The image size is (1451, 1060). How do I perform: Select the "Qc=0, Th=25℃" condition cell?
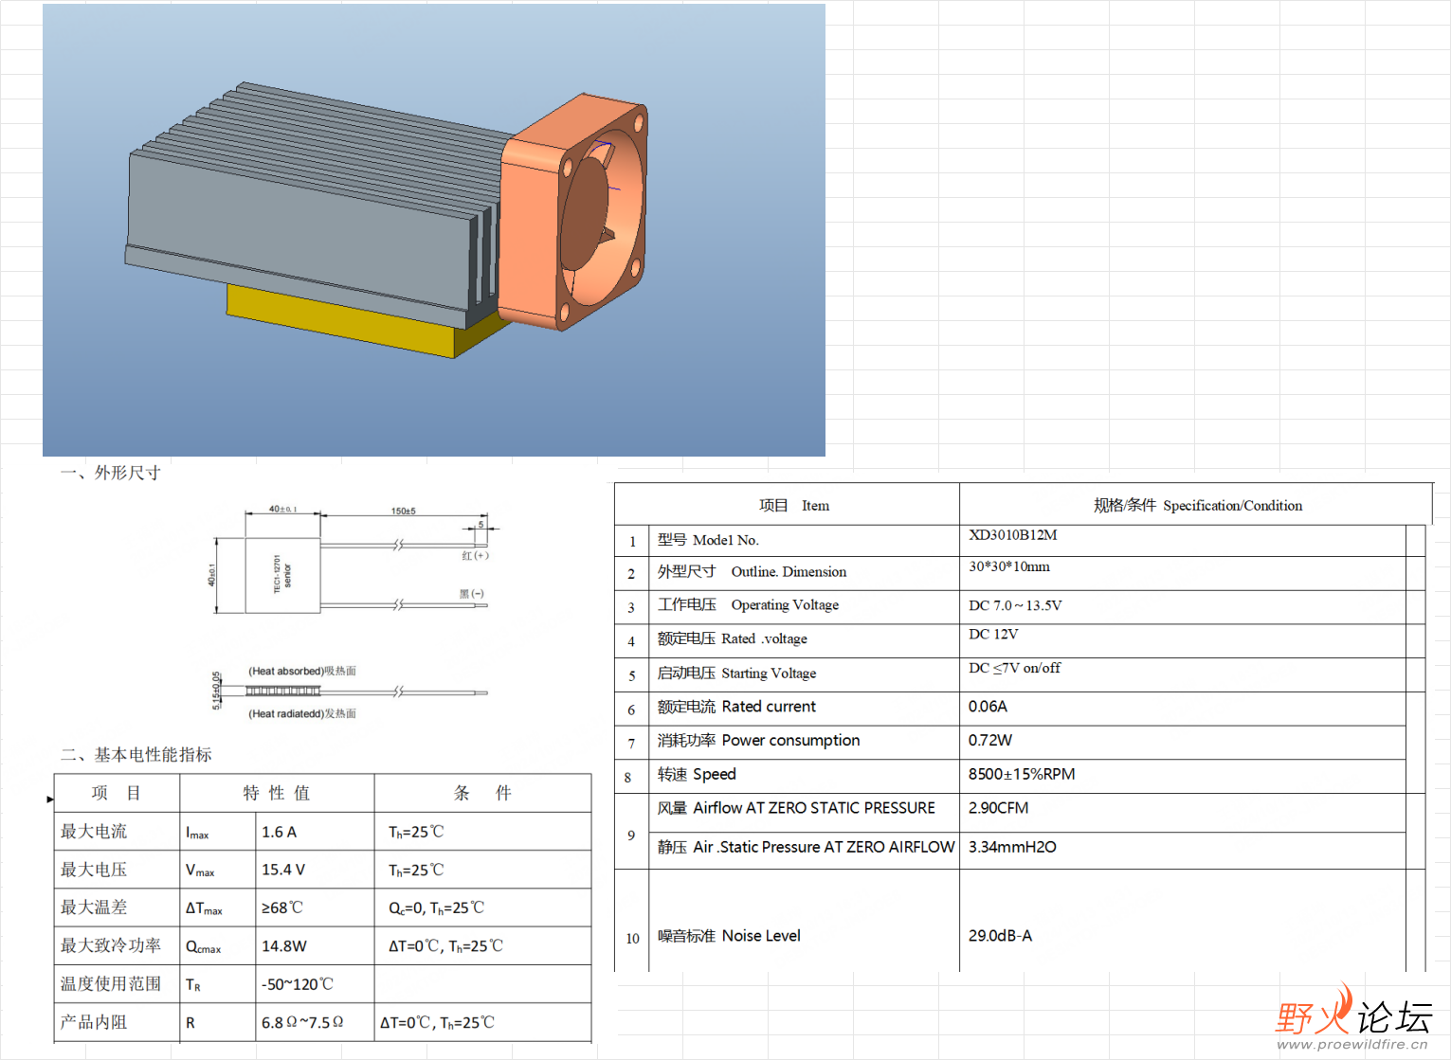pos(483,907)
